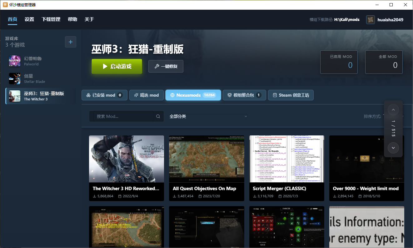Open the 下载管理 menu
Screen dimensions: 413x248
click(51, 19)
